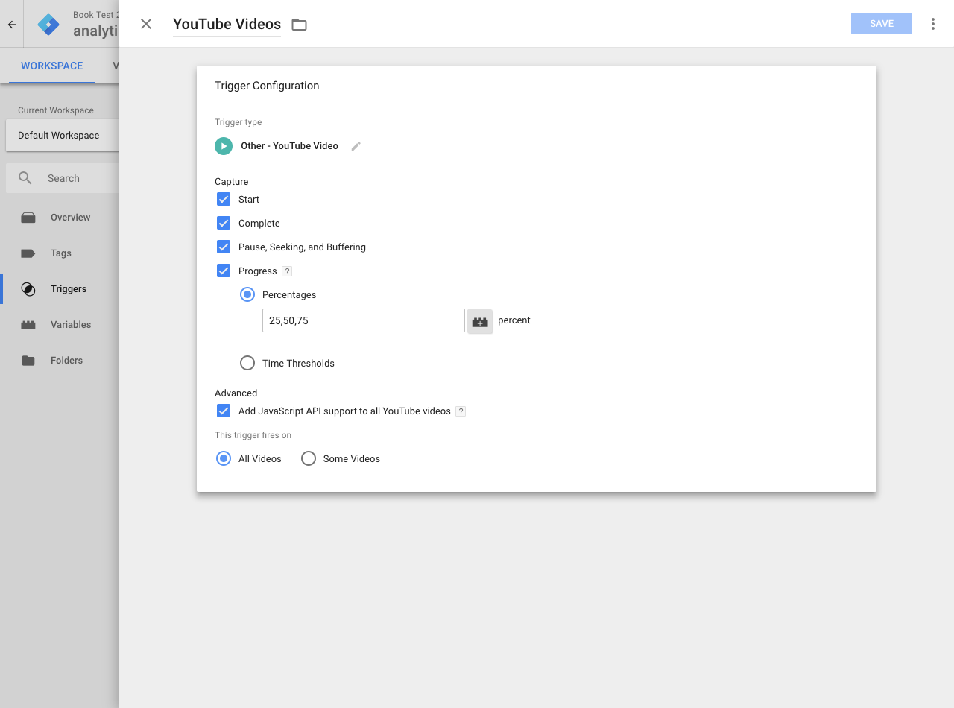Select the Time Thresholds radio button
This screenshot has height=708, width=954.
coord(247,363)
